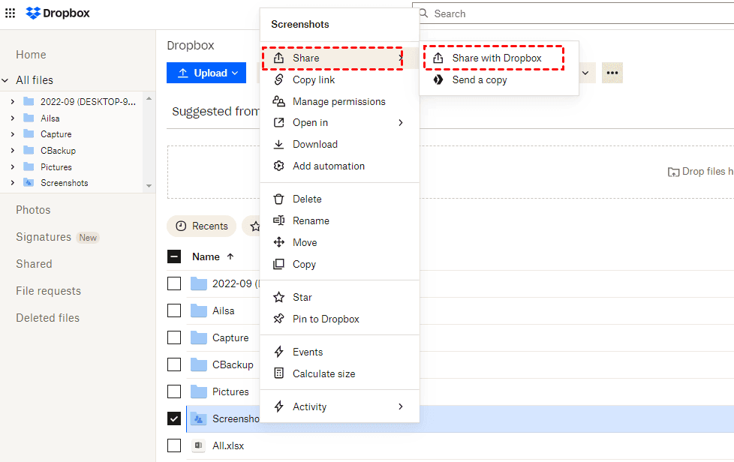This screenshot has width=734, height=462.
Task: Click the tree scrollbar up arrow
Action: 149,99
